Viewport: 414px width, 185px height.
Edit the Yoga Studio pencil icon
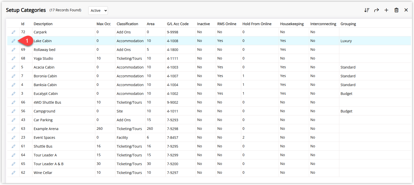[x=14, y=58]
